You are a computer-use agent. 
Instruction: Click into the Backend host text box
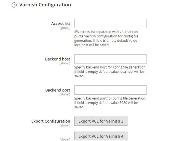[110, 59]
